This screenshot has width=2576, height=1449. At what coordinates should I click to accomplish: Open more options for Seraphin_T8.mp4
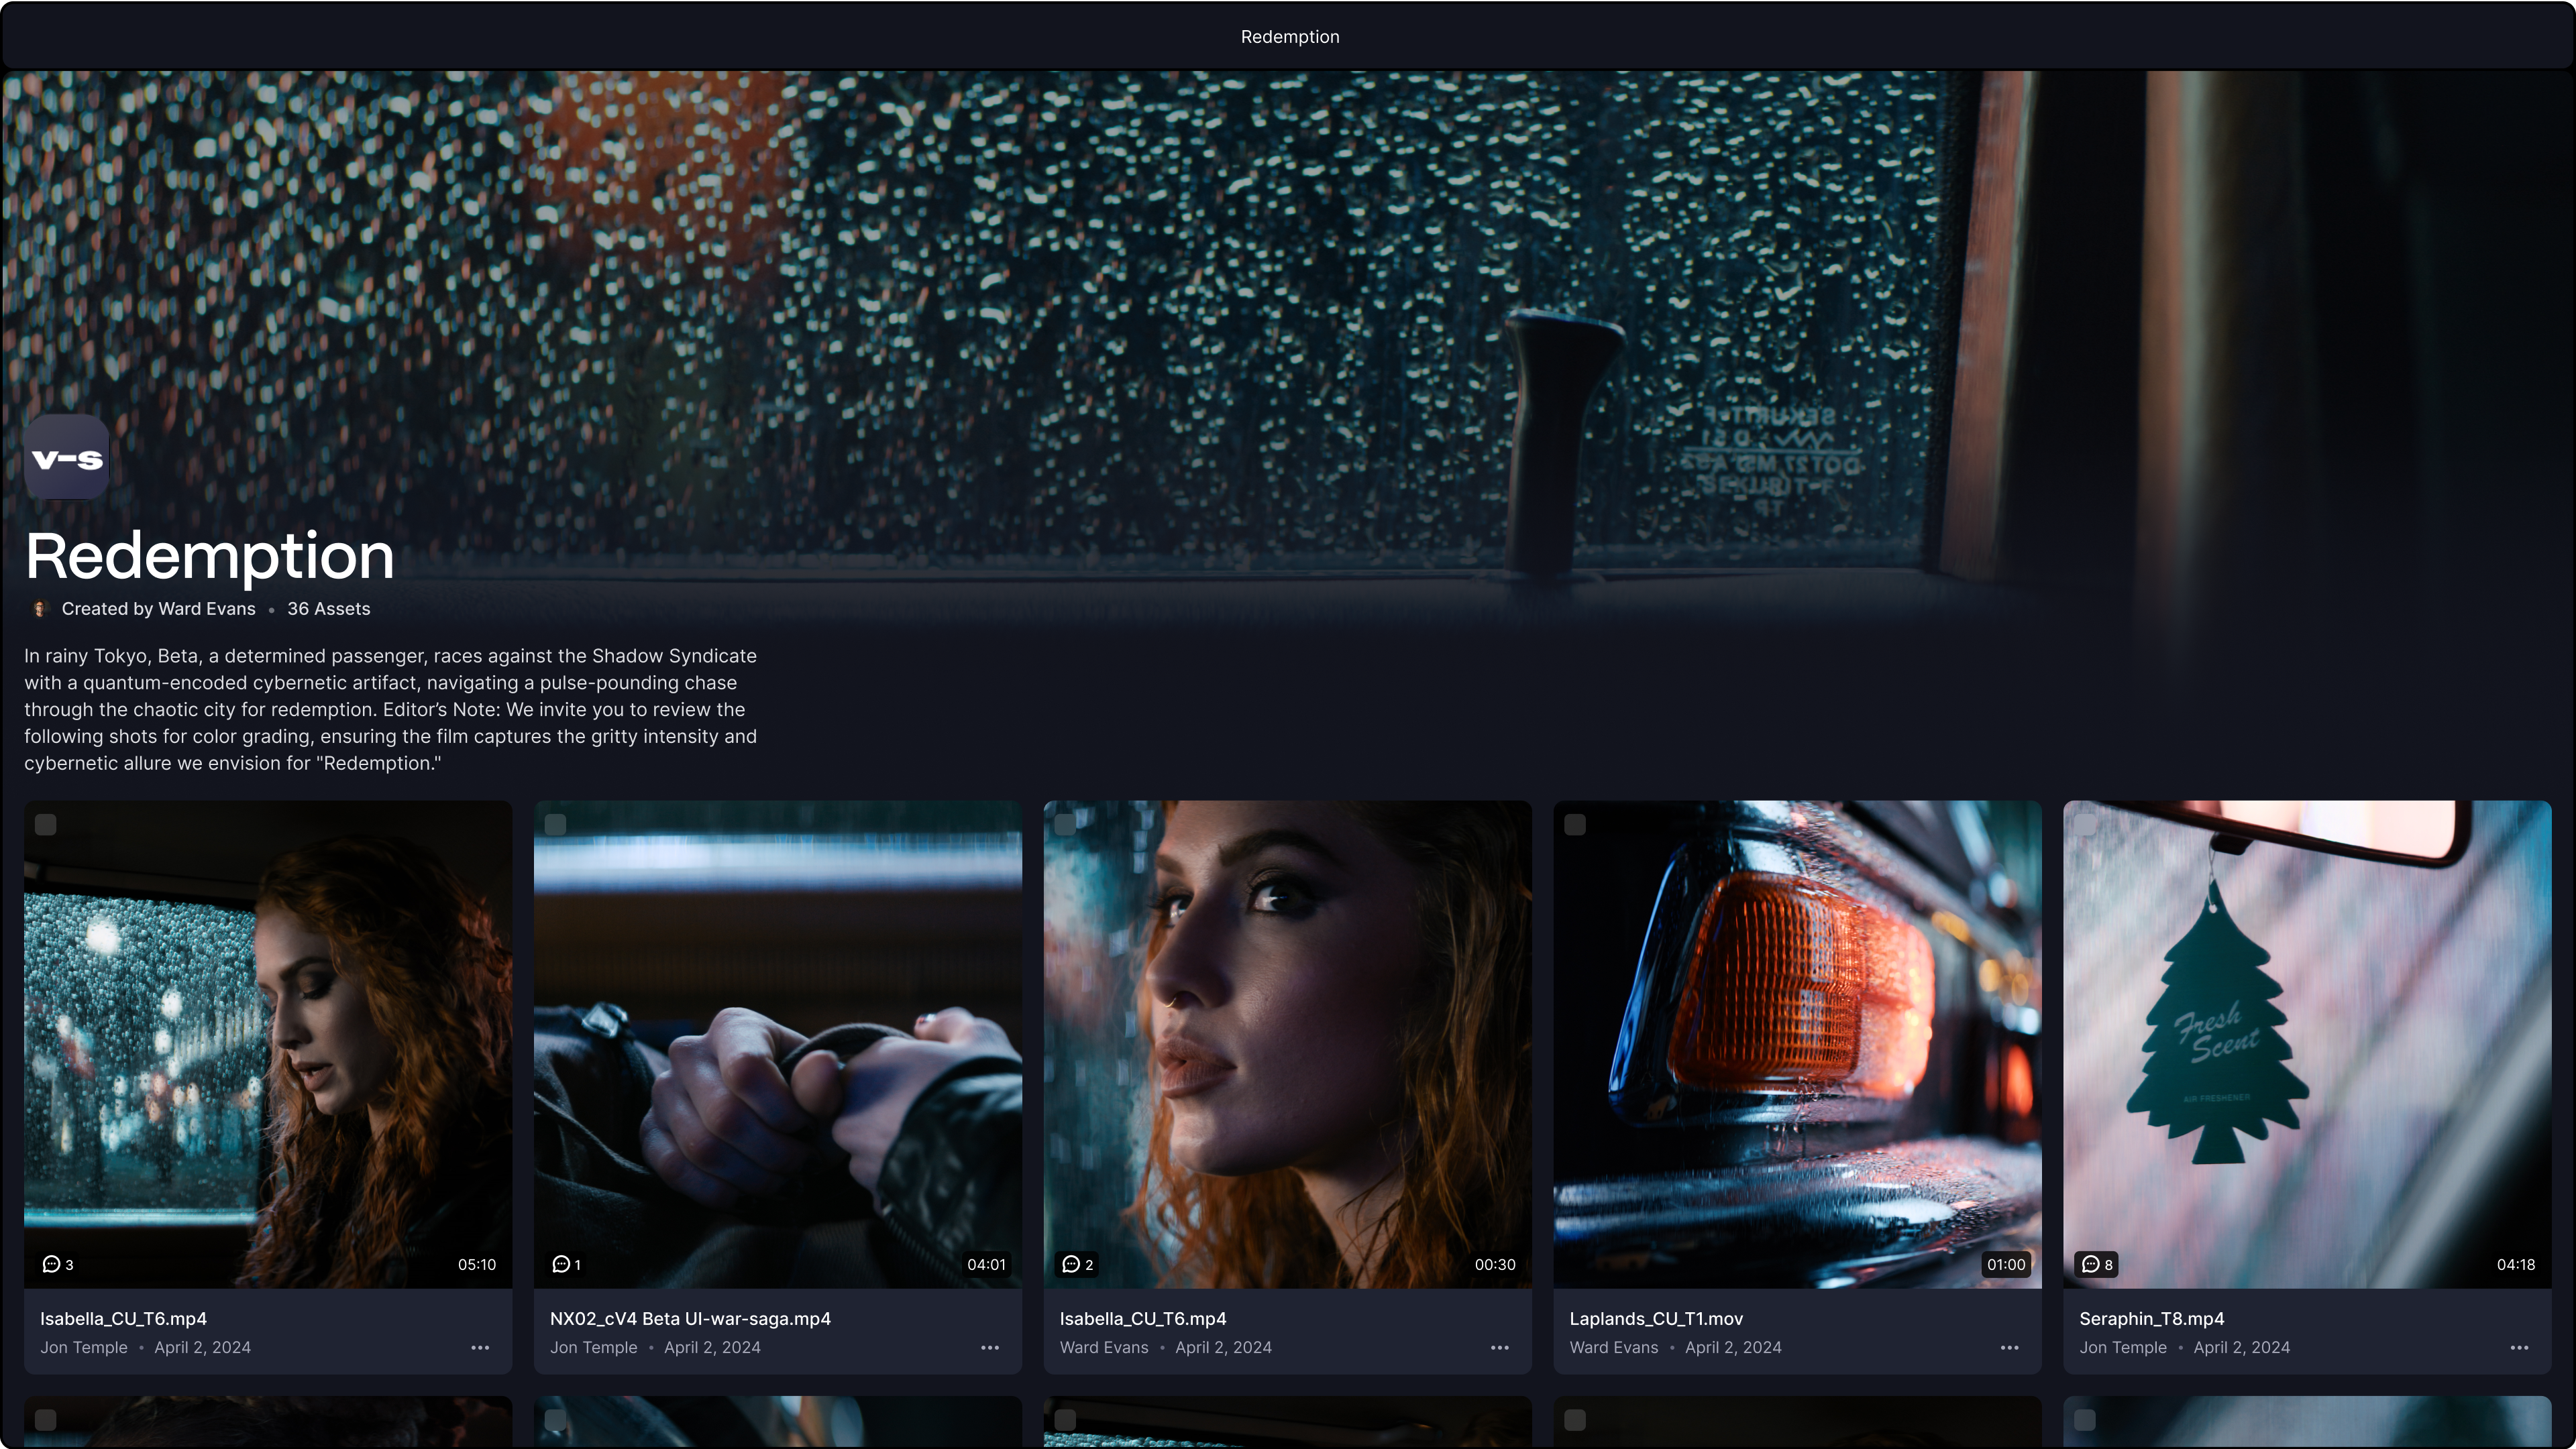pyautogui.click(x=2520, y=1347)
